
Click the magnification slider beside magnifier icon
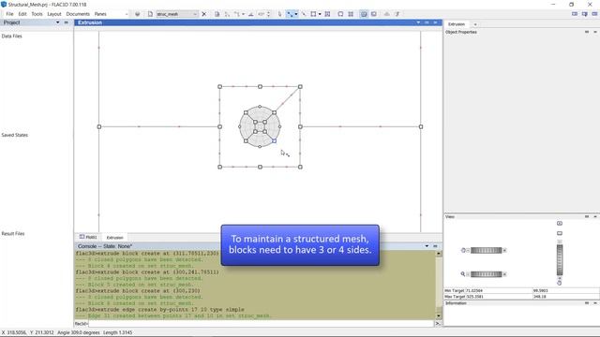[486, 274]
